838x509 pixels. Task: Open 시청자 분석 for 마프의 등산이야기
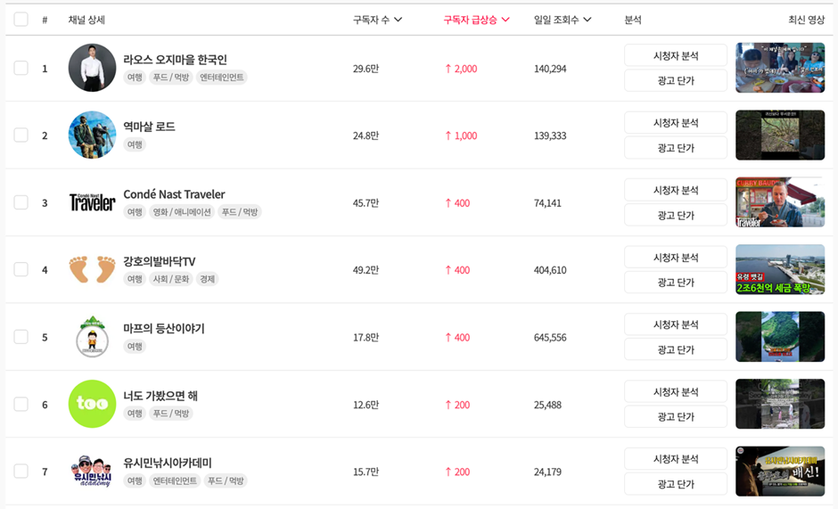point(676,324)
